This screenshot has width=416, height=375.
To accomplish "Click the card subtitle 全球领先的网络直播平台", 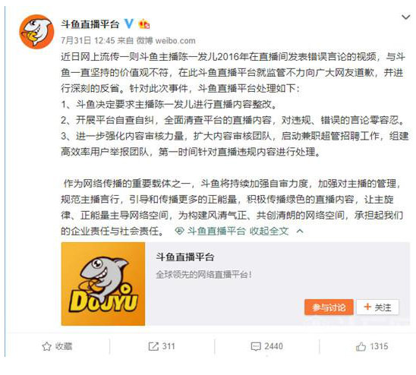I will (203, 274).
